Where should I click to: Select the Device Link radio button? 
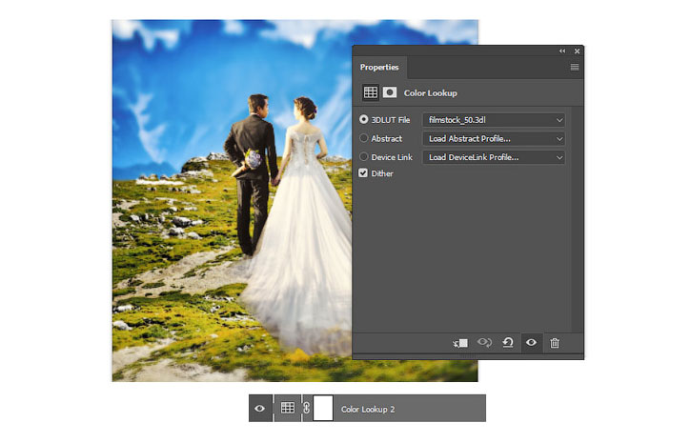[x=363, y=157]
